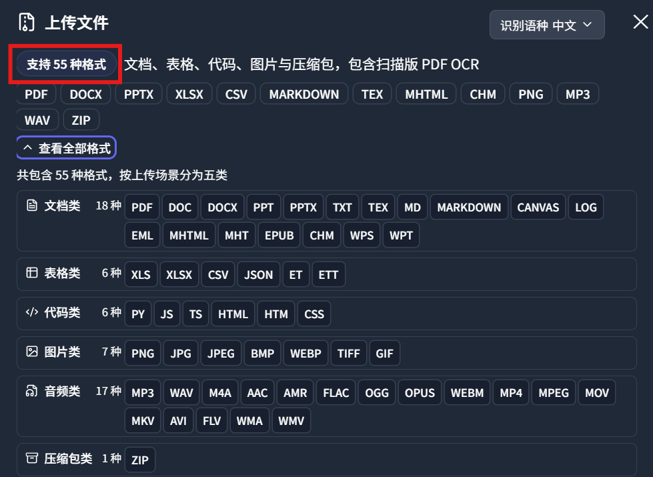
Task: Click the ZIP tag in 压缩包类
Action: point(139,460)
